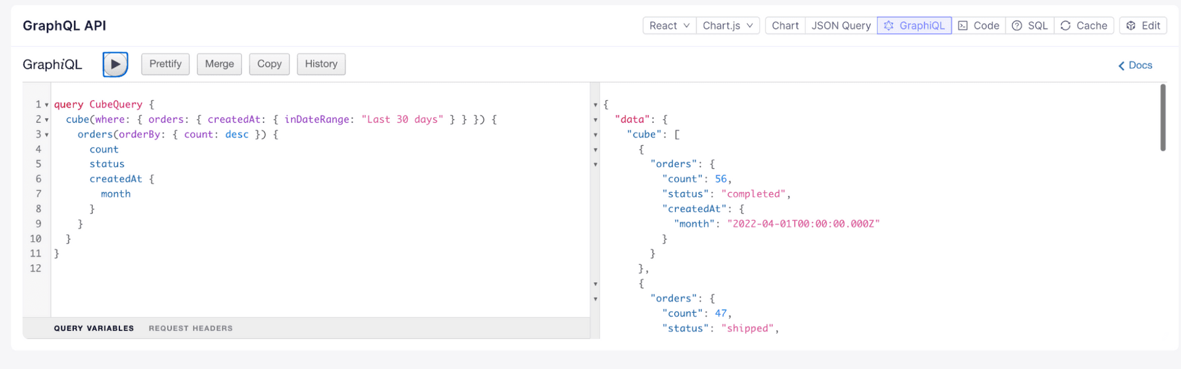Collapse the cube block on line 2
The width and height of the screenshot is (1181, 369).
pos(47,120)
